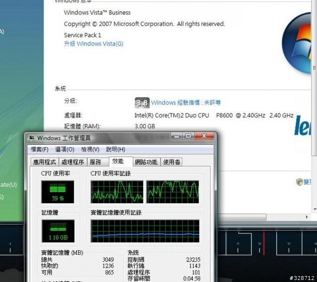The width and height of the screenshot is (317, 282).
Task: Maximize the Windows 工作管理員 window
Action: coord(188,136)
